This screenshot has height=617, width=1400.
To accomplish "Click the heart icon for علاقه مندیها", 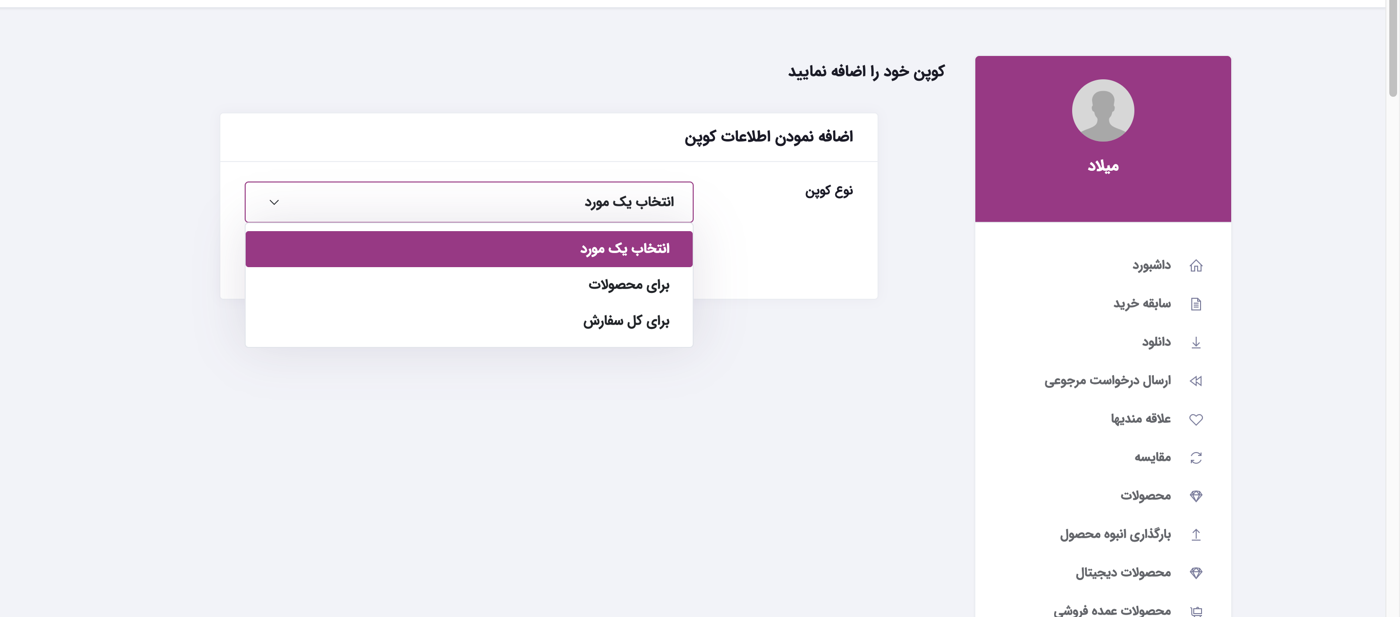I will pyautogui.click(x=1196, y=418).
